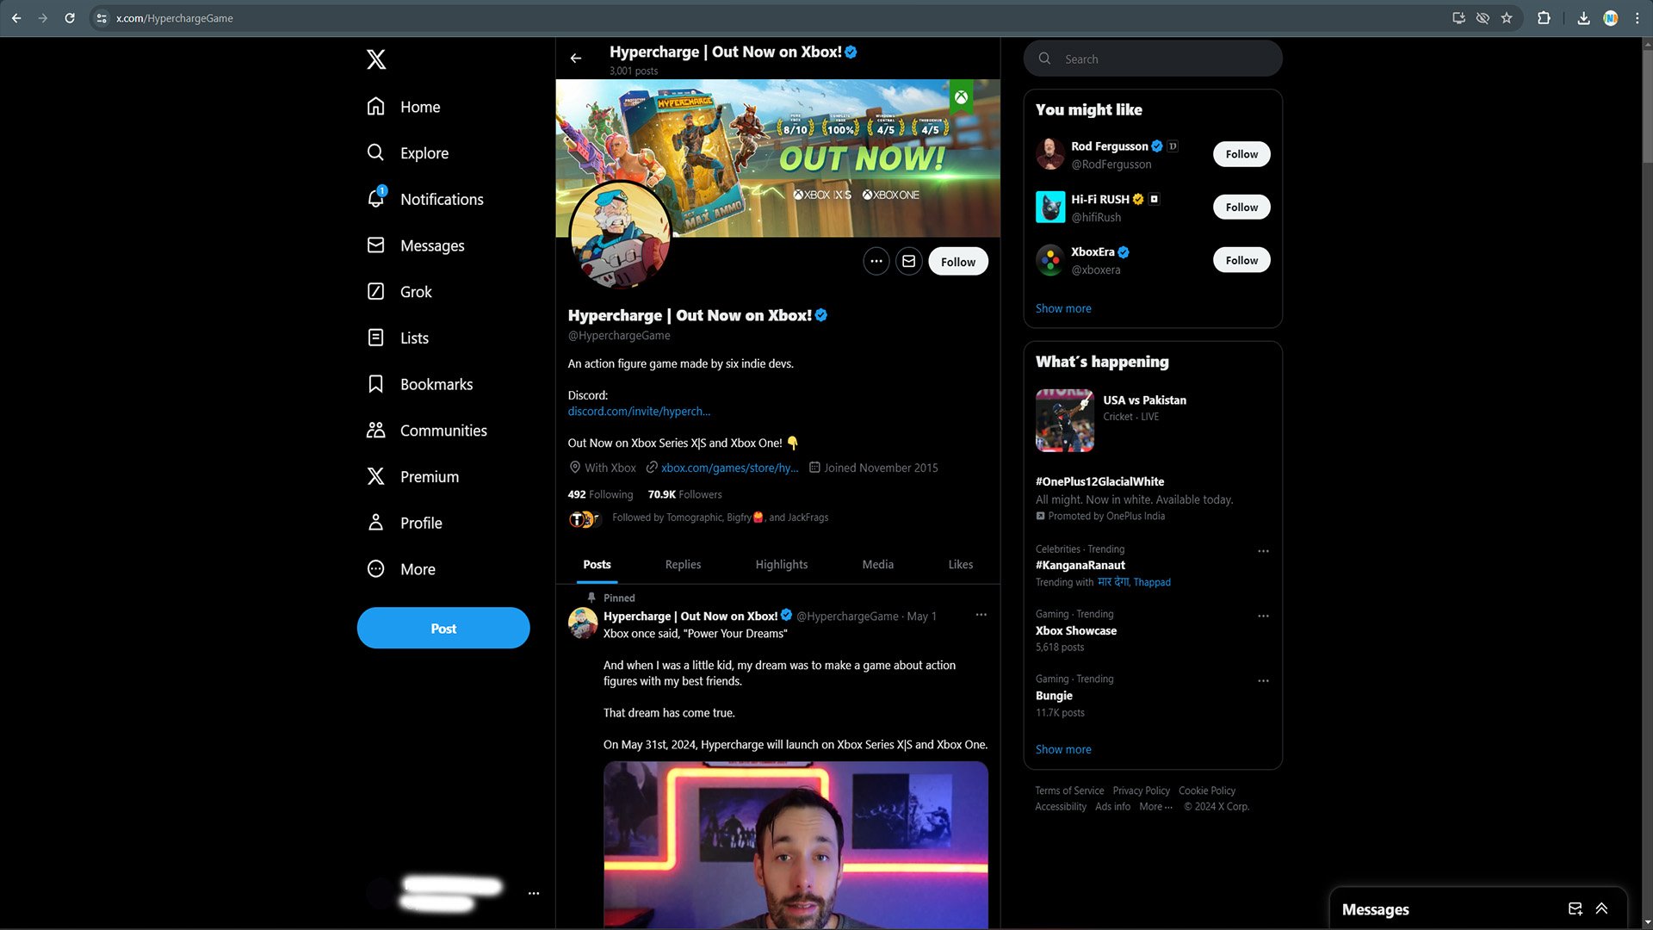Viewport: 1653px width, 930px height.
Task: Expand the footer More menu
Action: tap(1155, 807)
